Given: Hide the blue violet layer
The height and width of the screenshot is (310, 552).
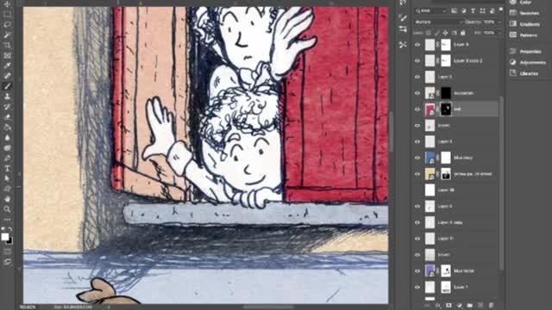Looking at the screenshot, I should pos(417,271).
